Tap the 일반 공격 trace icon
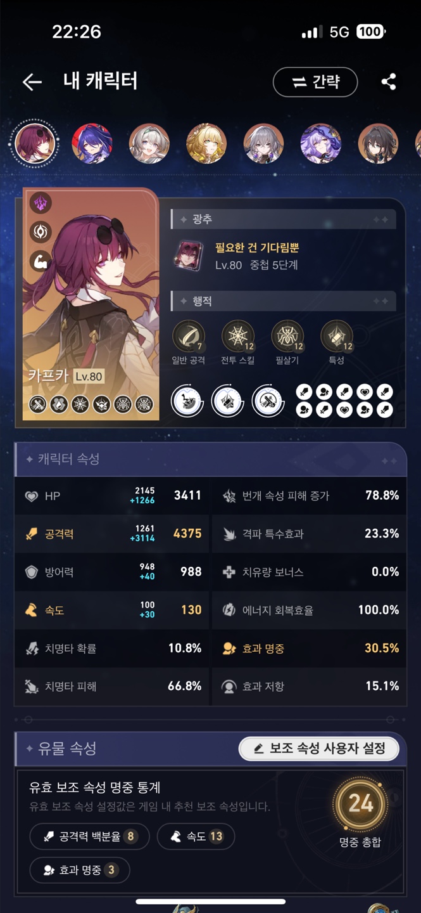The height and width of the screenshot is (913, 421). point(189,336)
